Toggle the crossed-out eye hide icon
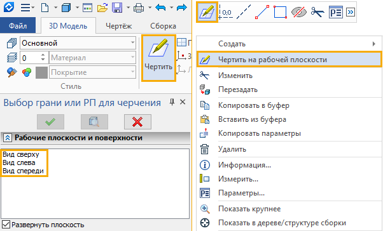The height and width of the screenshot is (231, 383). 299,12
